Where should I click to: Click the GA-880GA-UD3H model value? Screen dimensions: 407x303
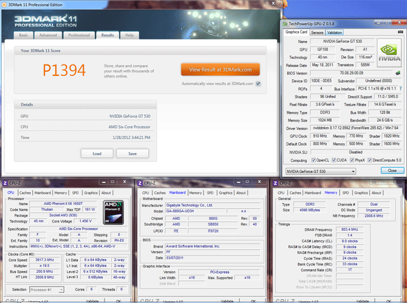(x=196, y=211)
